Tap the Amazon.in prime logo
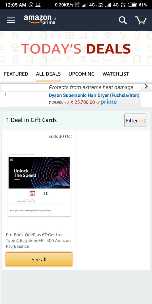The height and width of the screenshot is (304, 152). (x=40, y=20)
